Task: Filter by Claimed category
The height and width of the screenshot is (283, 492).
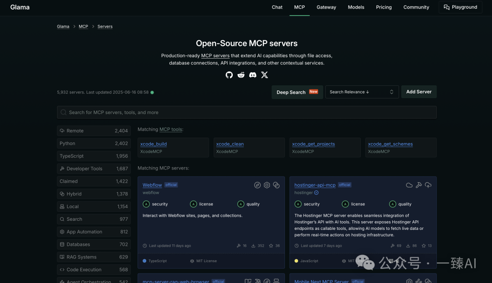Action: coord(94,181)
